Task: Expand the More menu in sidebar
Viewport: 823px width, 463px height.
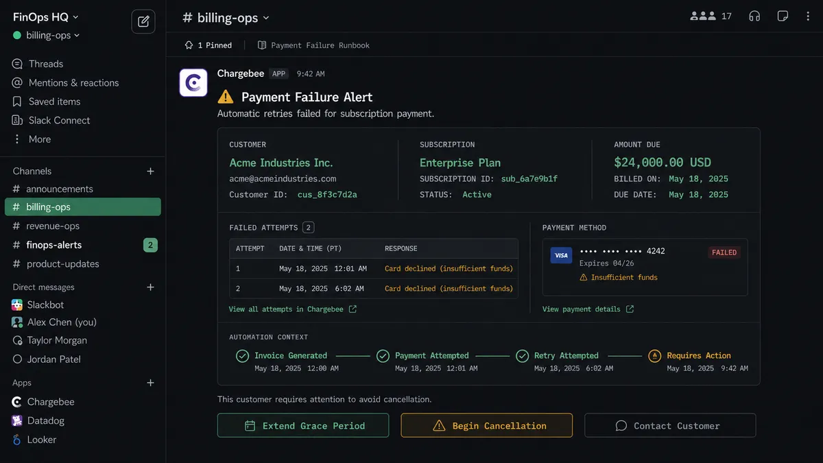Action: [x=40, y=139]
